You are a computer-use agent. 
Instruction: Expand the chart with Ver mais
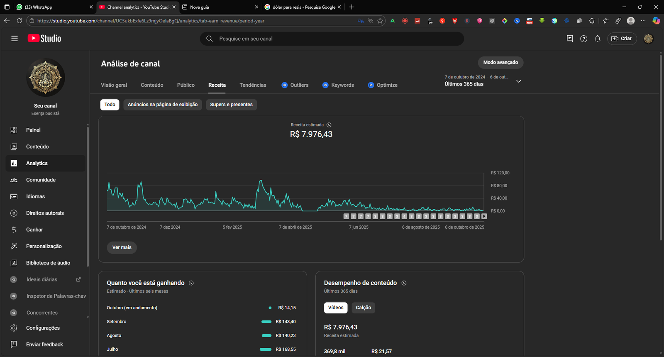[122, 247]
